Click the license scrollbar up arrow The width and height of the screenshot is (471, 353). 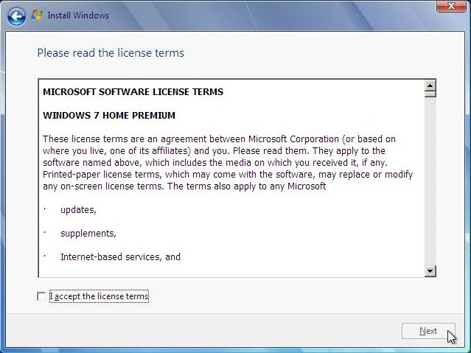[430, 85]
